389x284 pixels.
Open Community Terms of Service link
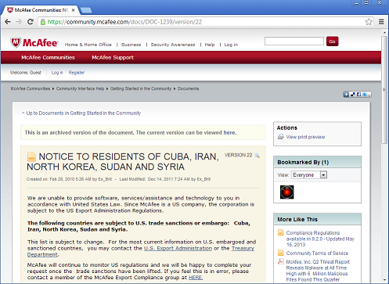click(x=317, y=253)
